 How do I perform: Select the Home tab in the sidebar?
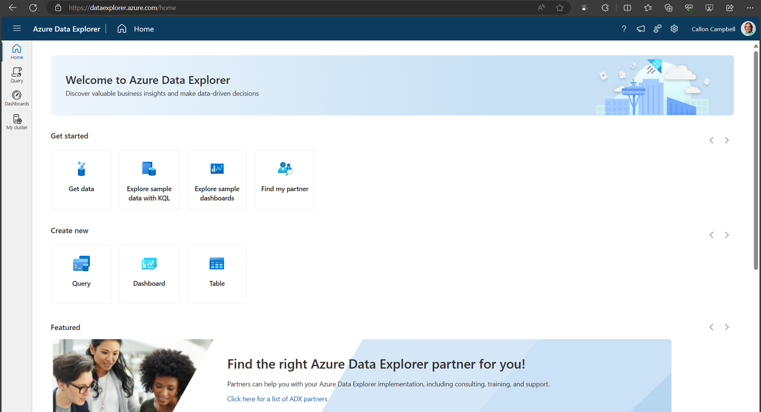point(17,52)
